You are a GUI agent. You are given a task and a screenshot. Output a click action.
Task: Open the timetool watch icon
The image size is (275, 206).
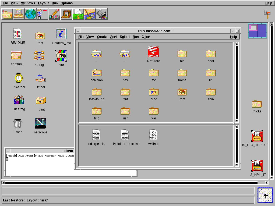tap(19, 78)
